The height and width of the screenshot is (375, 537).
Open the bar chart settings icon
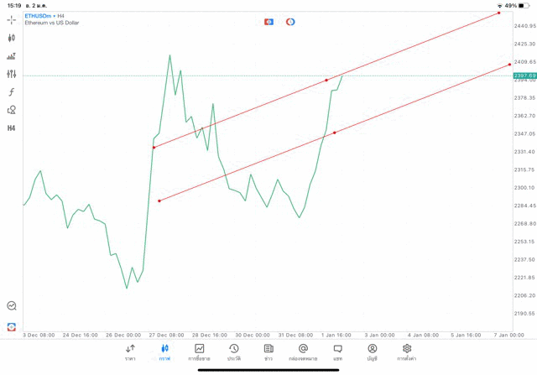coord(12,56)
